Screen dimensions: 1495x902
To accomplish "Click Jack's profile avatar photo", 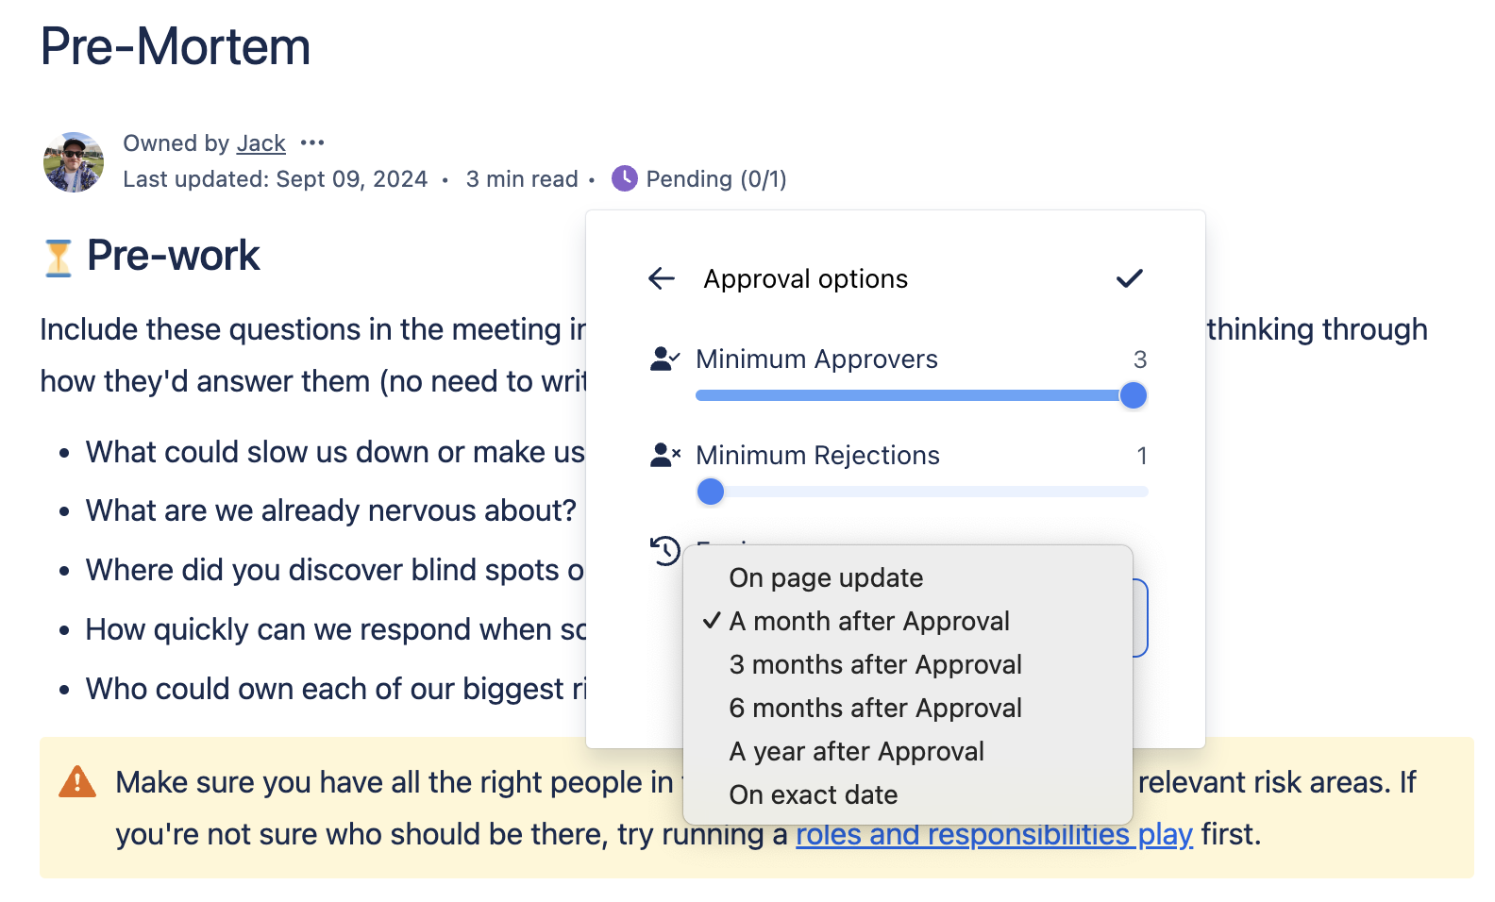I will (73, 161).
